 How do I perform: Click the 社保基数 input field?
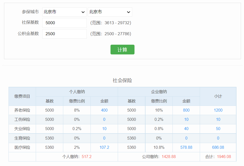[x=64, y=23]
